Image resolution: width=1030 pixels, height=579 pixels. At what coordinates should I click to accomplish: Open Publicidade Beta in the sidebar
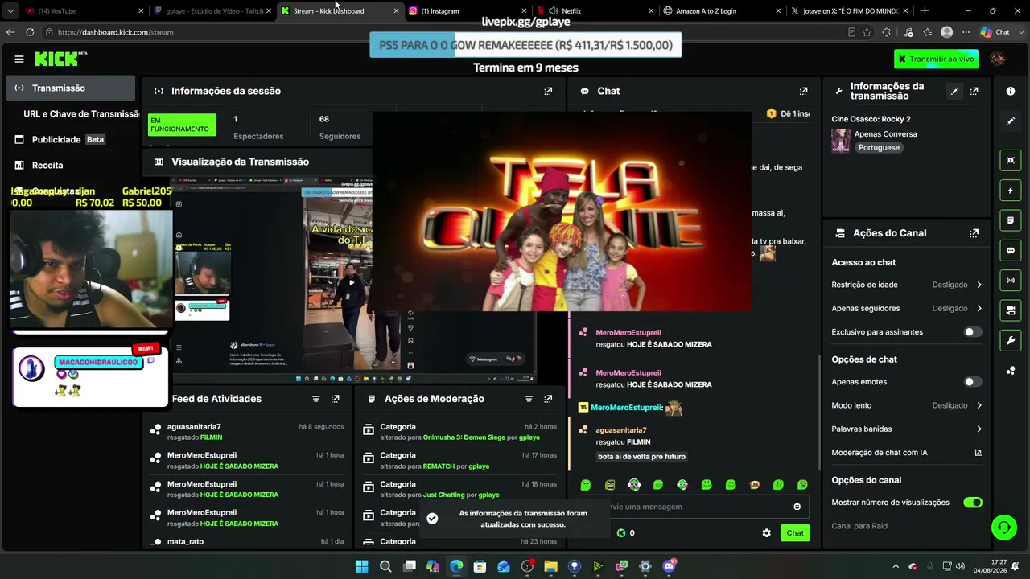(x=71, y=139)
